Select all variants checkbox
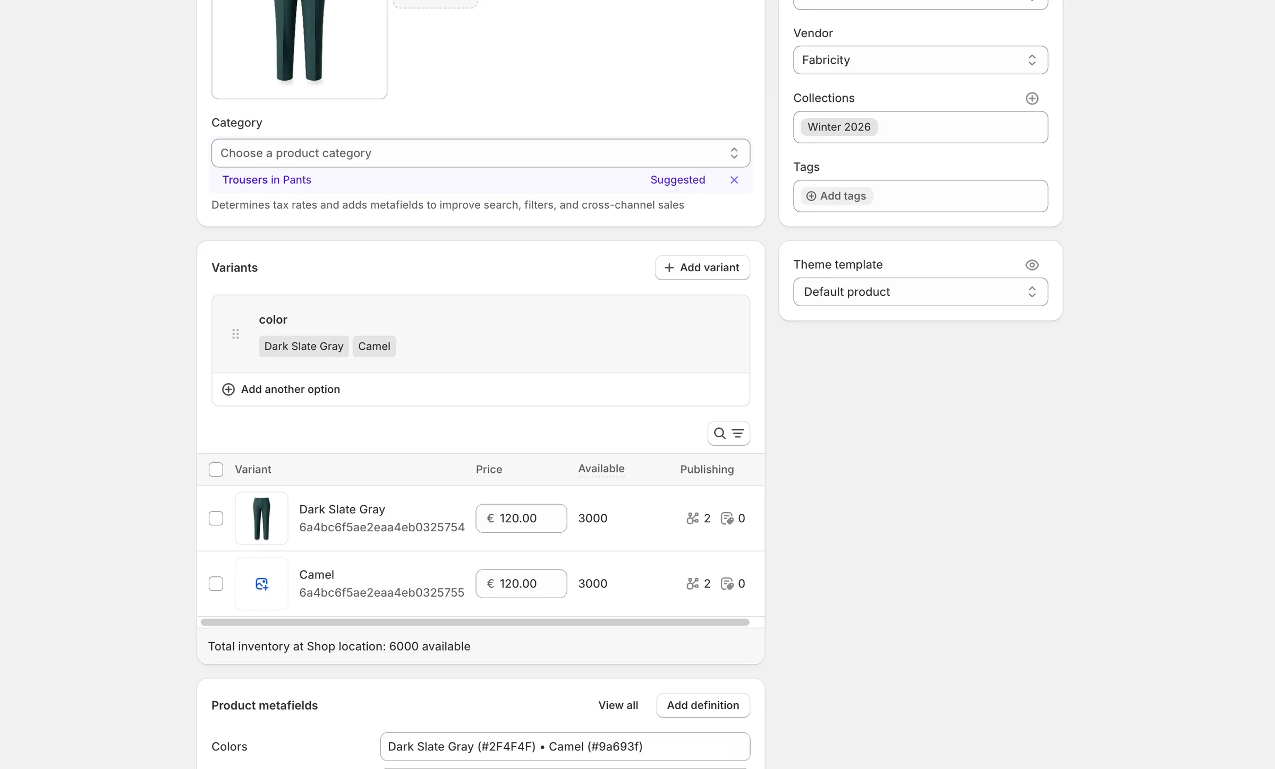Screen dimensions: 1275x769 click(x=216, y=470)
